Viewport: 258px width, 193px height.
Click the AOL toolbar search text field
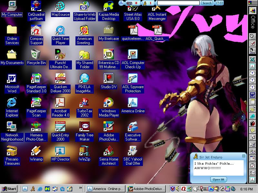click(x=178, y=3)
